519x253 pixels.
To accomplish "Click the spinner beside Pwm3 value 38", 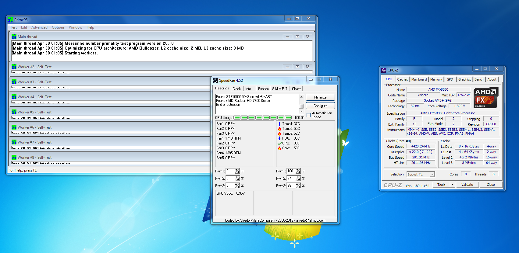I will coord(298,186).
